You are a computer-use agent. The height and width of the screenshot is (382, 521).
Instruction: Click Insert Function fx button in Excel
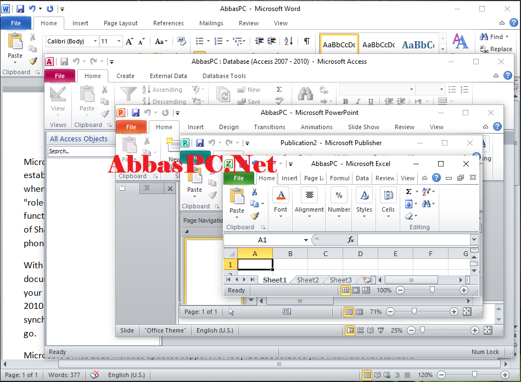click(351, 240)
